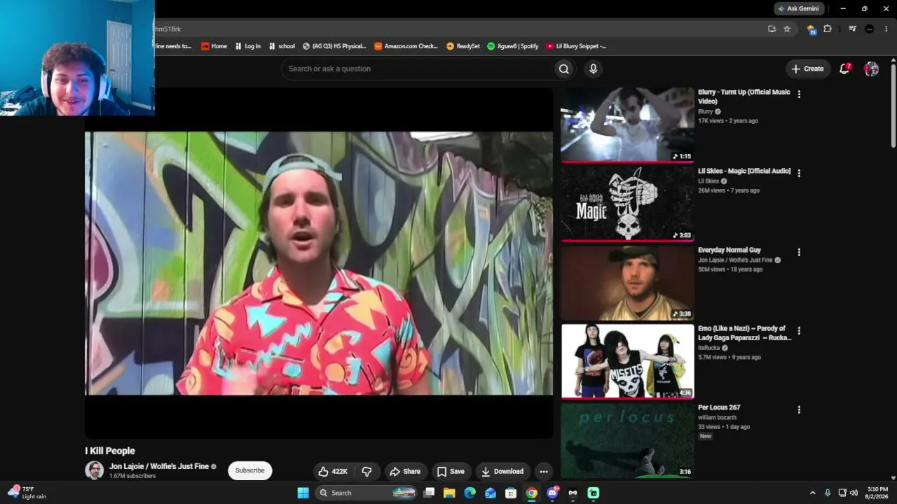The image size is (897, 504).
Task: Open the Chrome profile icon
Action: coord(869,29)
